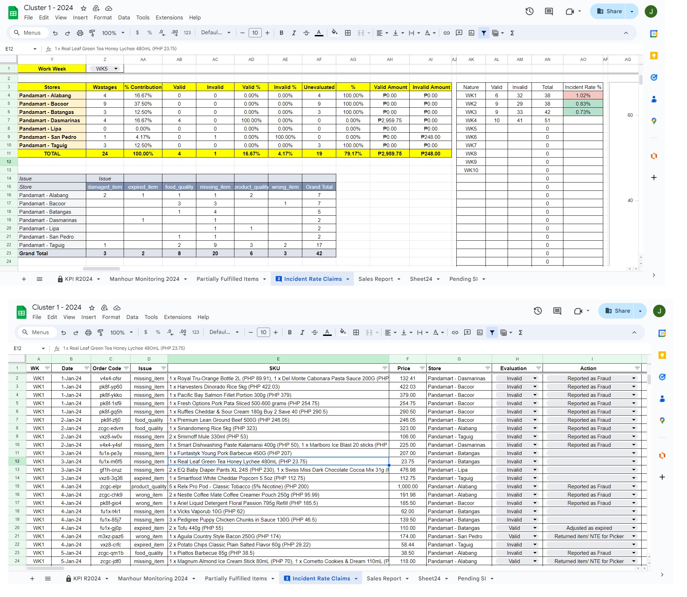Toggle filter icon in bottom window toolbar

tap(492, 332)
